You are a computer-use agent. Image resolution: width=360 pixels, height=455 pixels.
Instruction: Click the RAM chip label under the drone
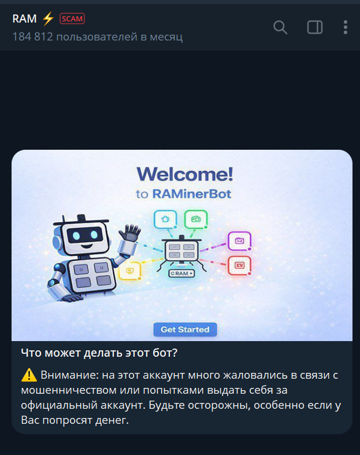(x=181, y=273)
